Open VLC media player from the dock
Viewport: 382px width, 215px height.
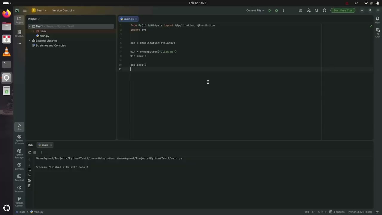click(7, 52)
